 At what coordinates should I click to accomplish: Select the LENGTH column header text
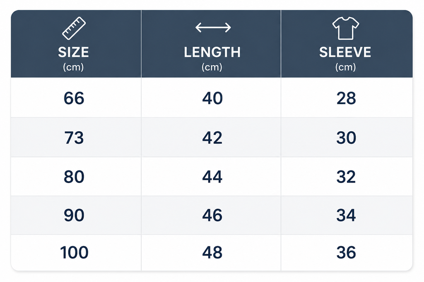(x=212, y=52)
